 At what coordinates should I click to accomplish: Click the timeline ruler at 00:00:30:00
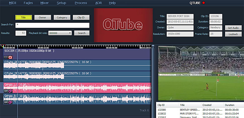pyautogui.click(x=77, y=47)
